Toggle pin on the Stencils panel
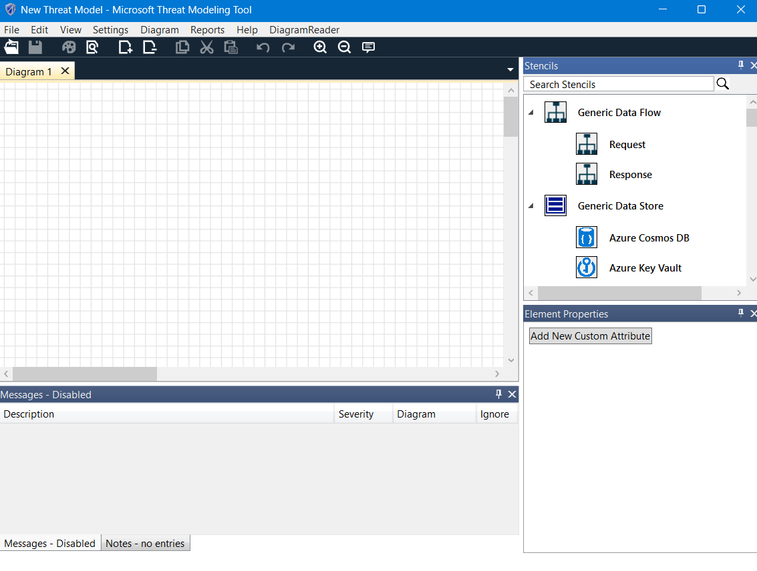757x571 pixels. pos(740,65)
